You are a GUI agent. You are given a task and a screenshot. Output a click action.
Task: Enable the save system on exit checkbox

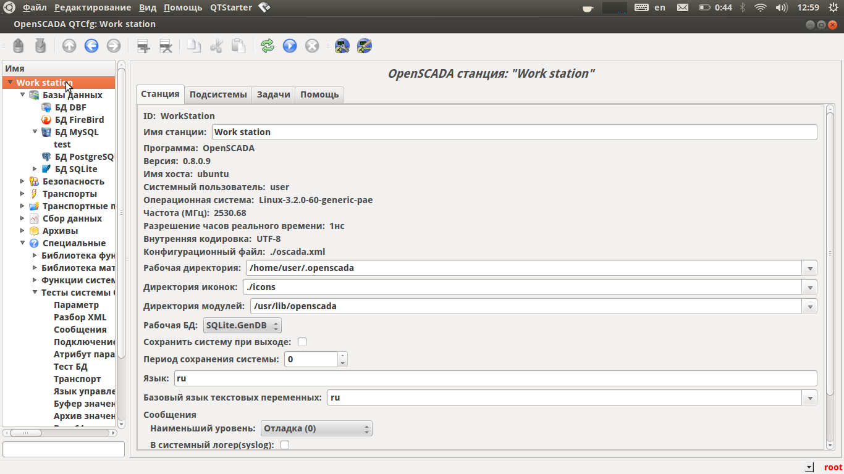[302, 342]
